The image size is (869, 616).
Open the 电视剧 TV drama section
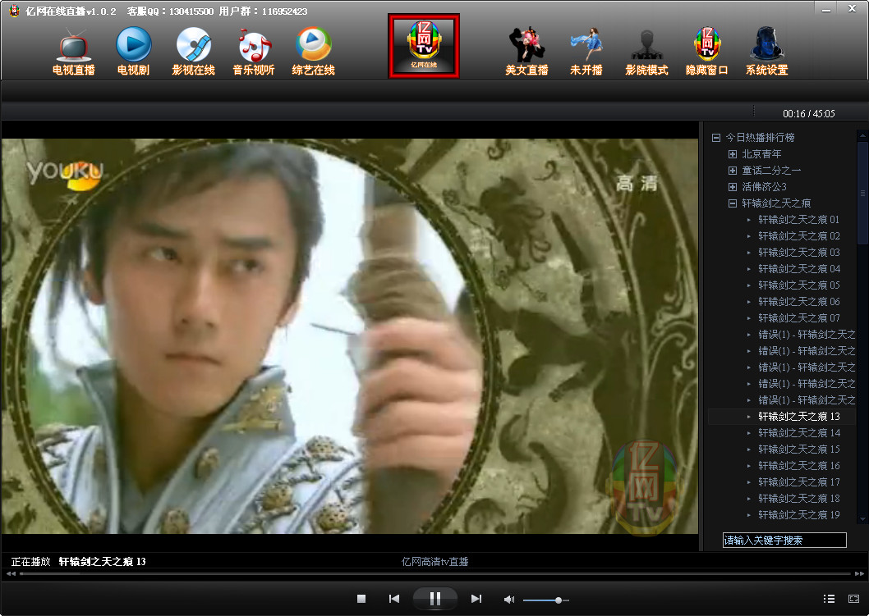pyautogui.click(x=133, y=52)
